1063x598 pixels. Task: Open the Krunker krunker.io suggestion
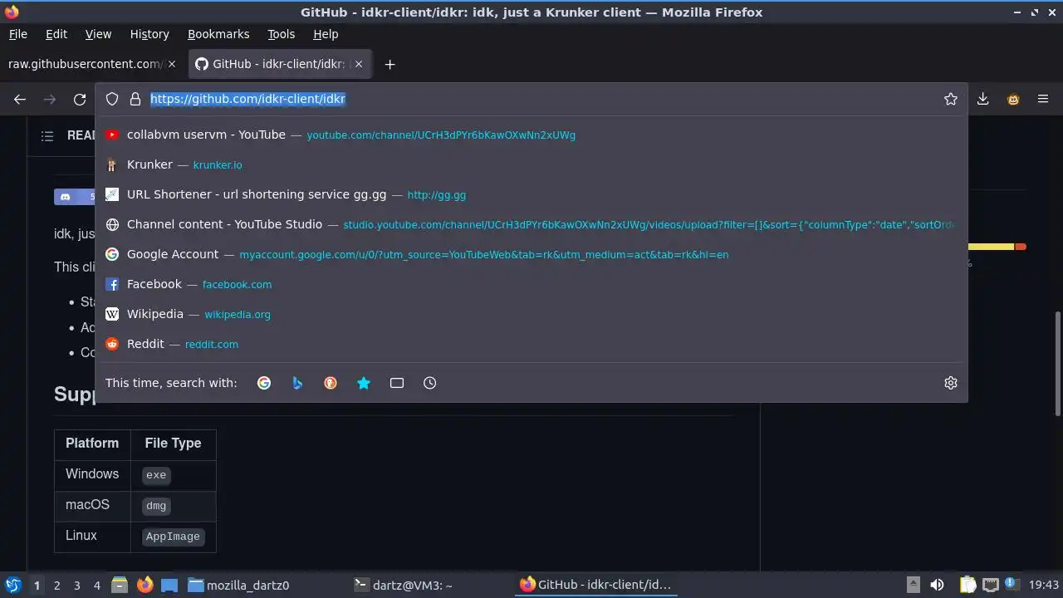pos(531,164)
